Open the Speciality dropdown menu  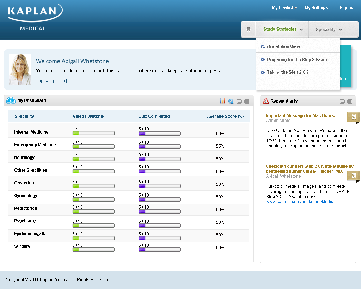point(329,30)
